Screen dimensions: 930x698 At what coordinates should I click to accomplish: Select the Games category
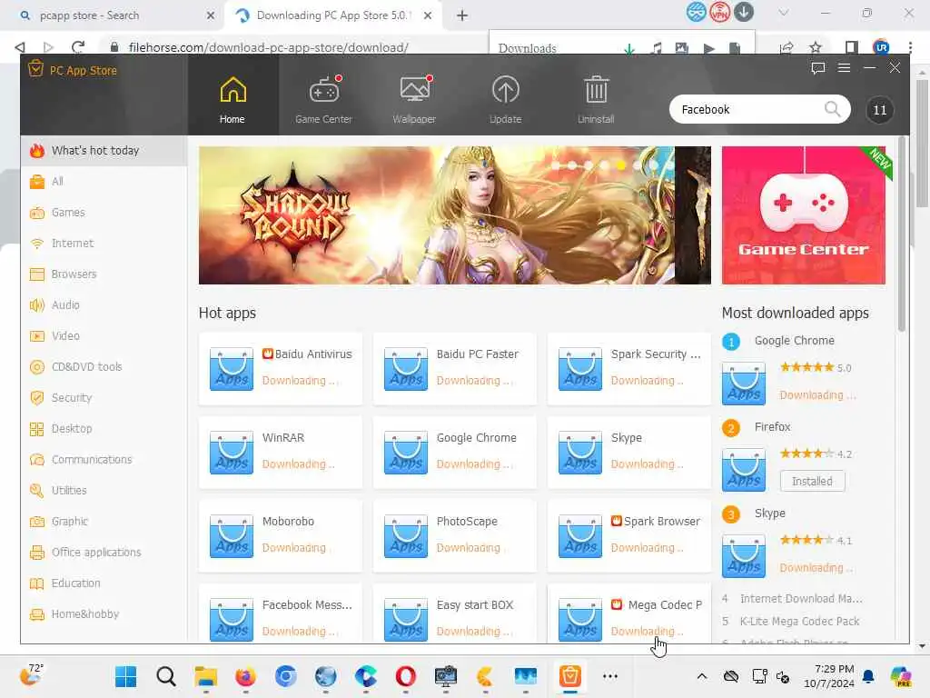click(104, 213)
